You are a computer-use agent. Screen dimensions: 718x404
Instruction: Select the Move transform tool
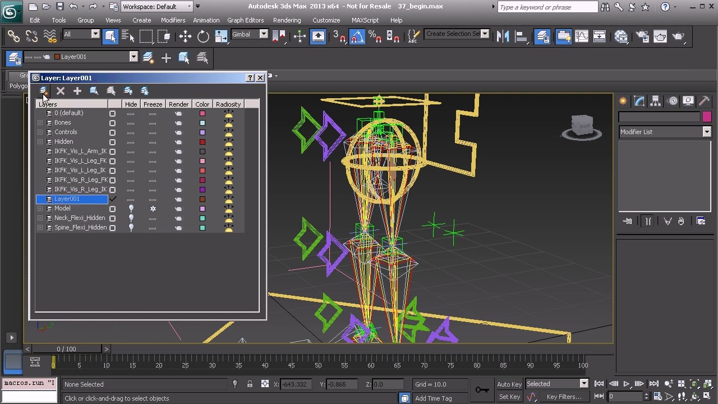point(185,36)
